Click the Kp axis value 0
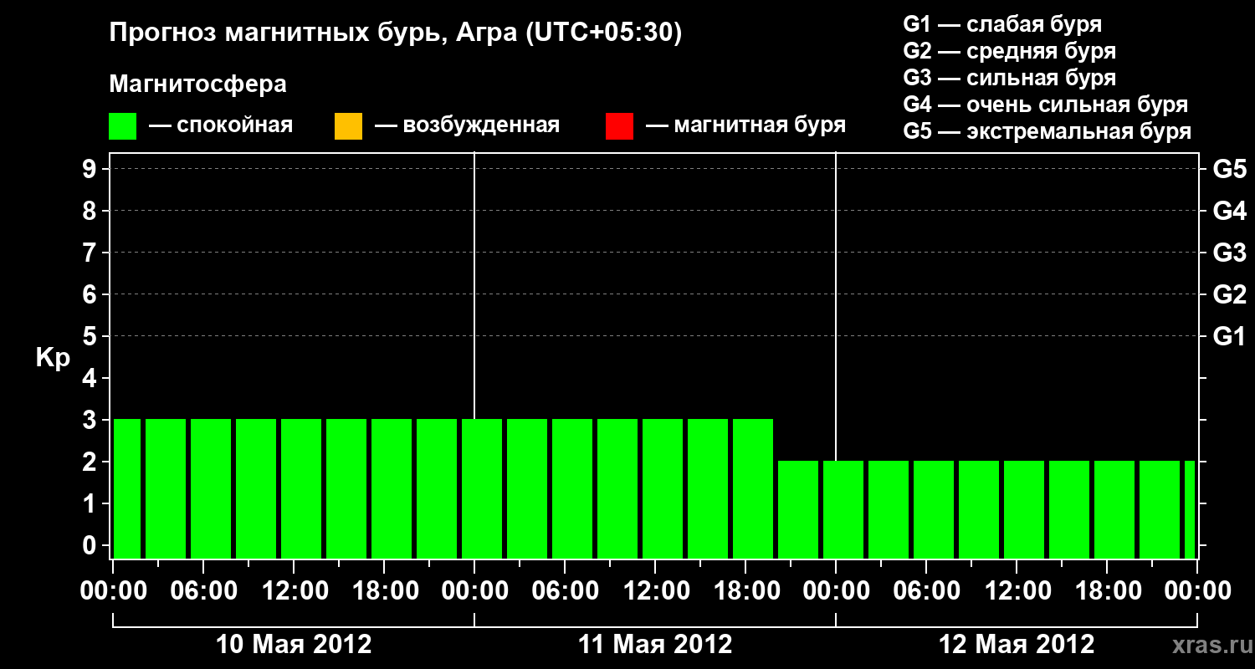Screen dimensions: 1255x669 pos(90,545)
